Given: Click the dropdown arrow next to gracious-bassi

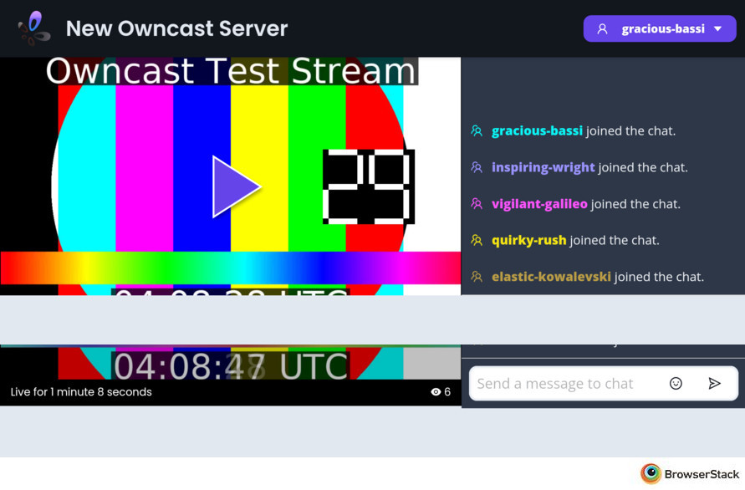Looking at the screenshot, I should click(717, 28).
